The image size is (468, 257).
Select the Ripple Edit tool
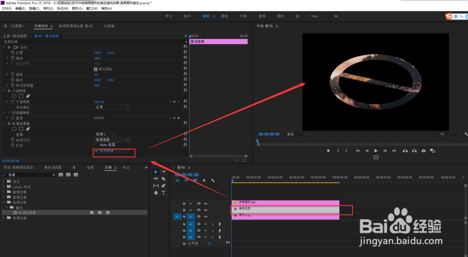pos(156,178)
